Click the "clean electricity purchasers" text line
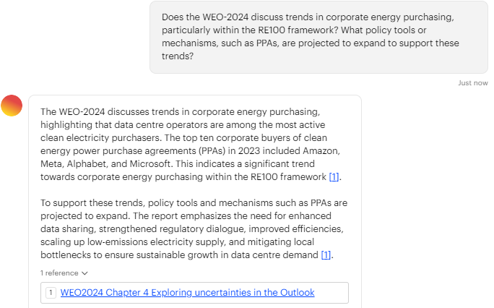This screenshot has height=308, width=494. tap(108, 138)
